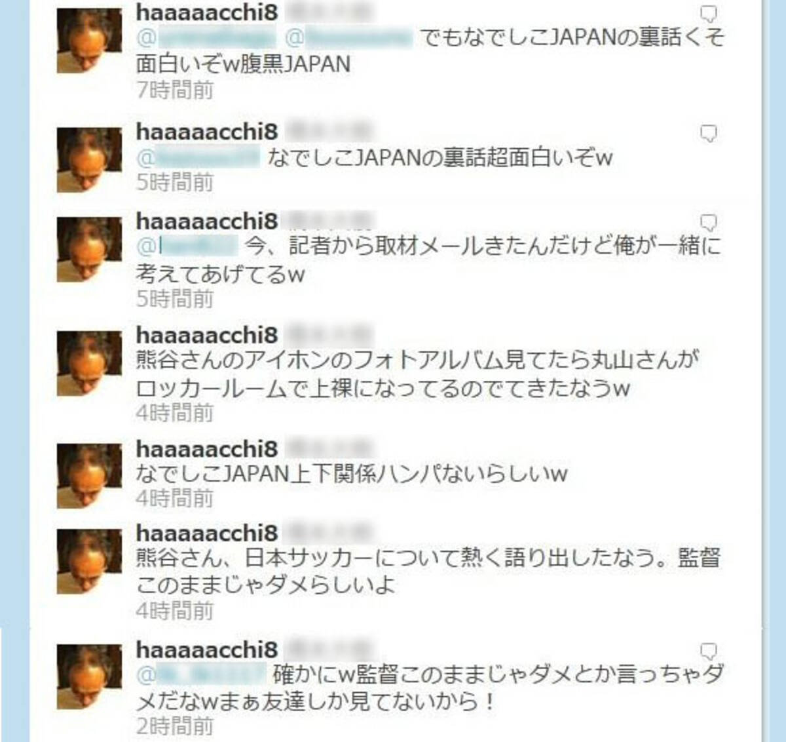Screen dimensions: 786x742
Task: Click 5時間前 timestamp under 考えてあげてるw
Action: tap(175, 299)
